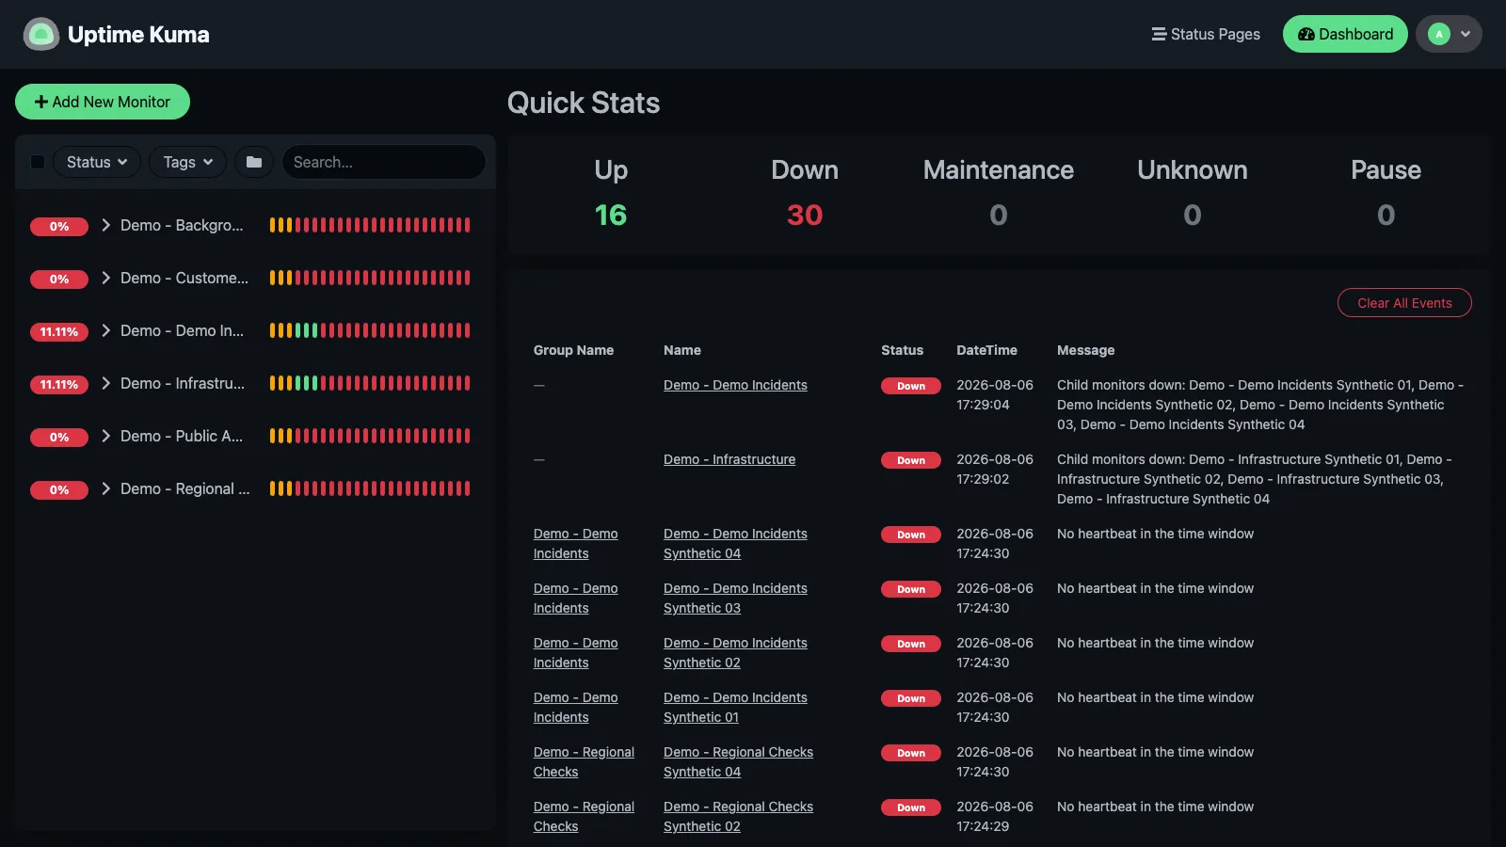
Task: Click the Uptime Kuma logo icon
Action: 40,35
